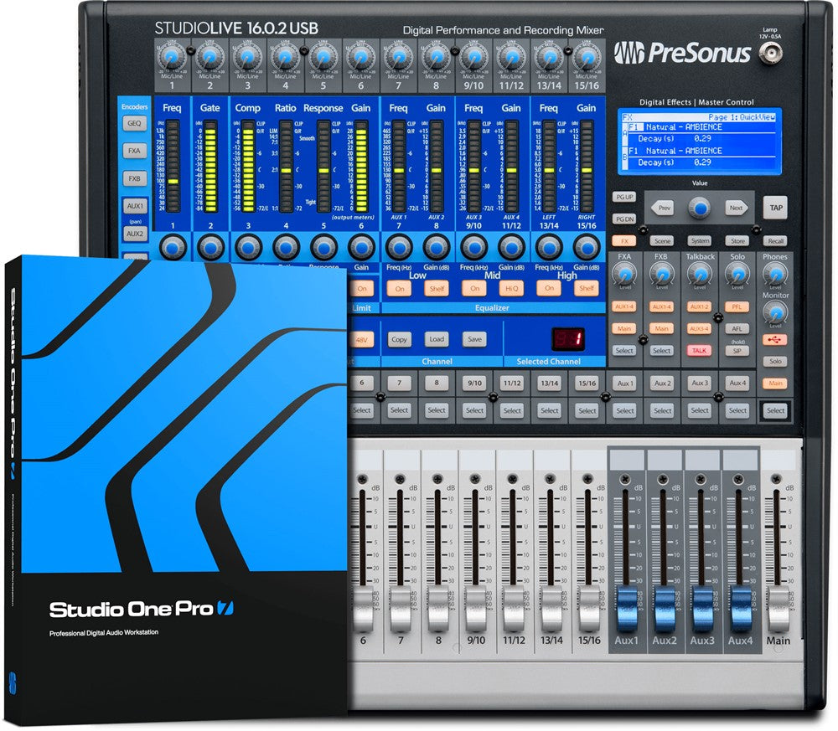This screenshot has width=838, height=731.
Task: Click the Value encoder knob
Action: [x=700, y=207]
